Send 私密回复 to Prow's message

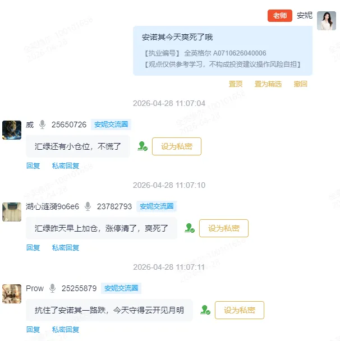(x=66, y=330)
